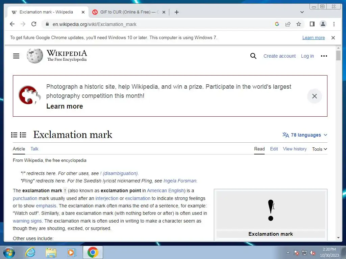
Task: Open the Tools dropdown menu
Action: pyautogui.click(x=320, y=149)
